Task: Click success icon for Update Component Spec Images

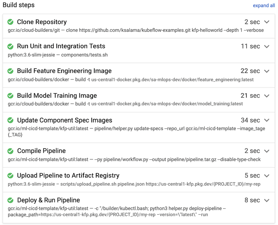Action: pyautogui.click(x=11, y=120)
